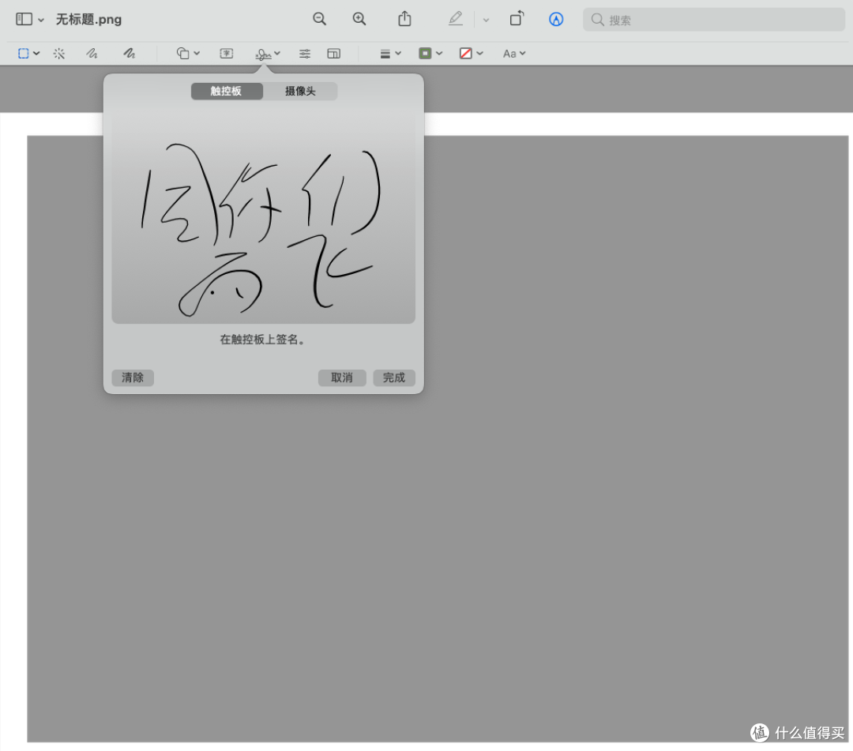Expand the Sign tool chevron
Image resolution: width=853 pixels, height=751 pixels.
[277, 53]
